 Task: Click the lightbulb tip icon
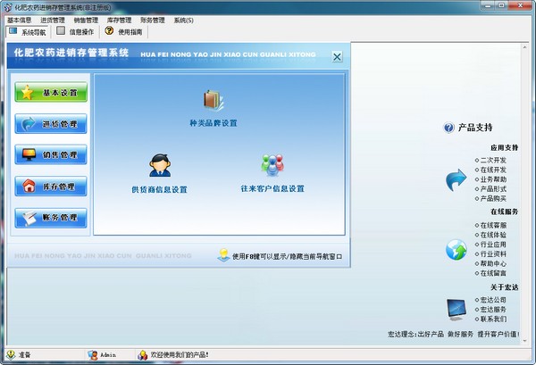pos(223,255)
